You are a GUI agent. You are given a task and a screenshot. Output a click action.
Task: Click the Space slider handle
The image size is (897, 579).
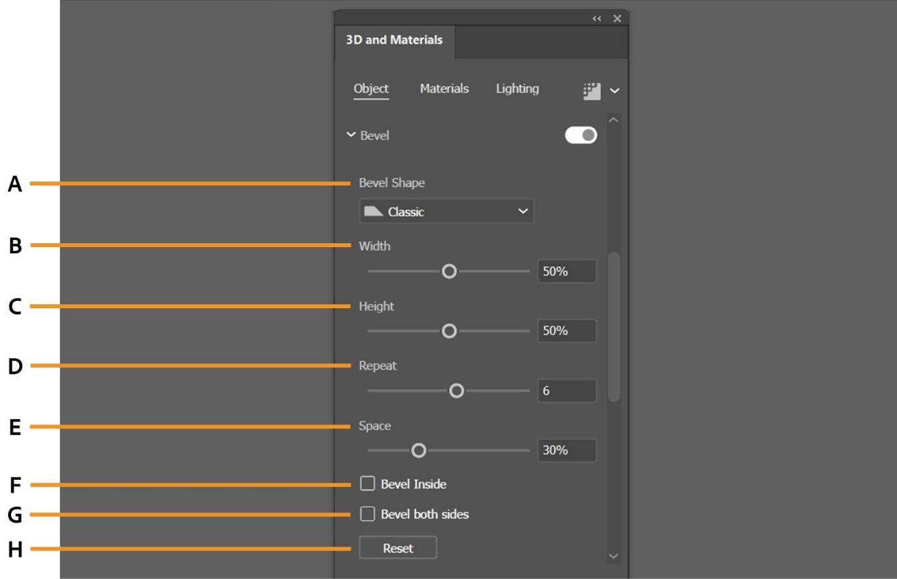point(420,450)
